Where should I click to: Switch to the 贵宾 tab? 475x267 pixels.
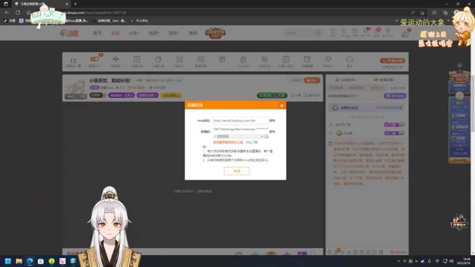[377, 88]
